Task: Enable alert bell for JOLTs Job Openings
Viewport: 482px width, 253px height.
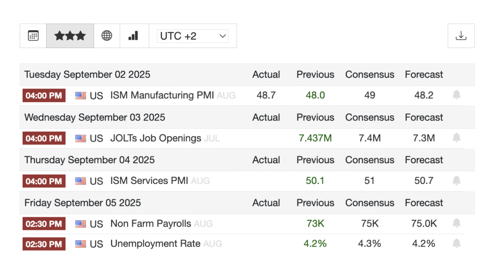Action: pos(456,138)
